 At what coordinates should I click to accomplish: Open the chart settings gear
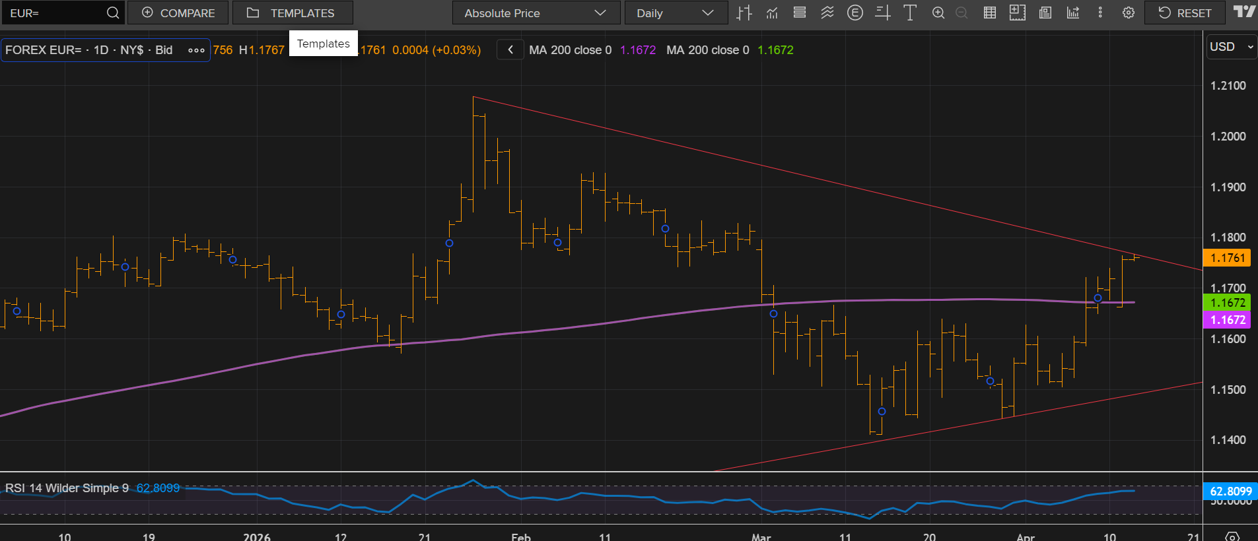[1129, 13]
